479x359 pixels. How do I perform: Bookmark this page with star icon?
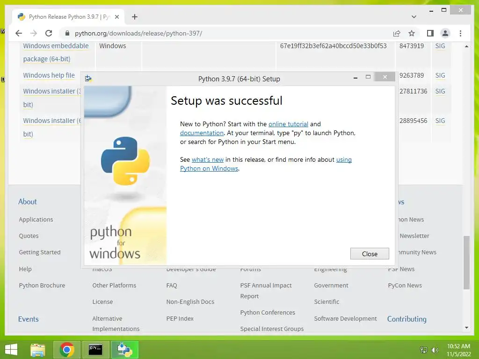click(x=412, y=33)
